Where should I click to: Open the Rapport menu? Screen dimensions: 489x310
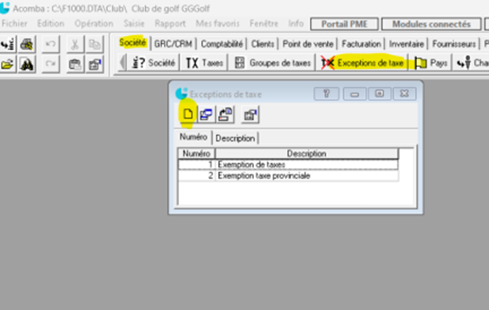click(x=170, y=24)
